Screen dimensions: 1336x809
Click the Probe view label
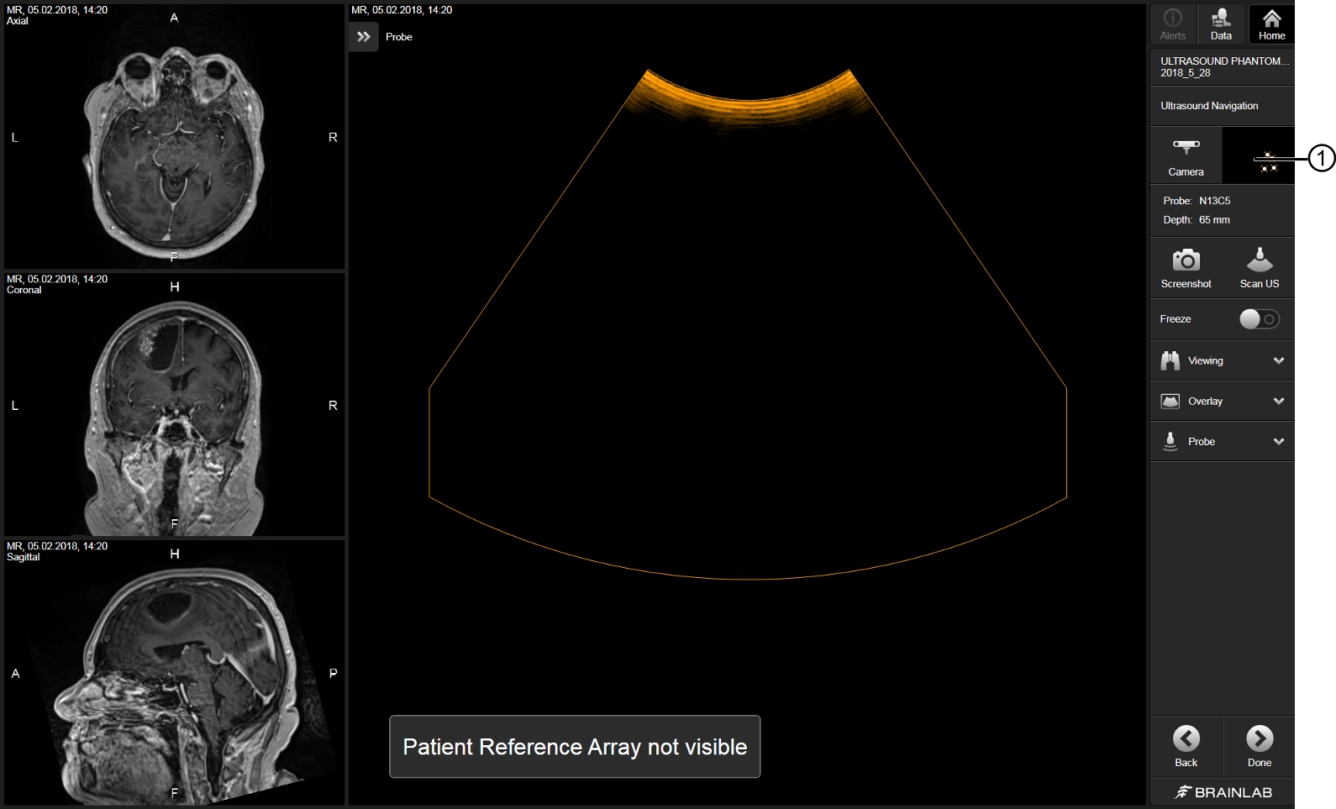pos(399,37)
